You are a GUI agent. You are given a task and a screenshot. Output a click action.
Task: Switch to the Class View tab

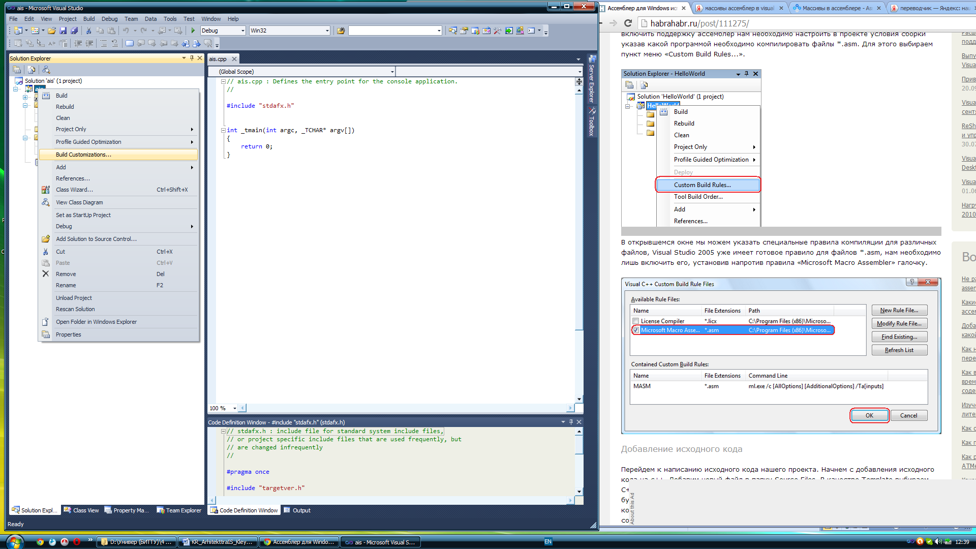[81, 510]
